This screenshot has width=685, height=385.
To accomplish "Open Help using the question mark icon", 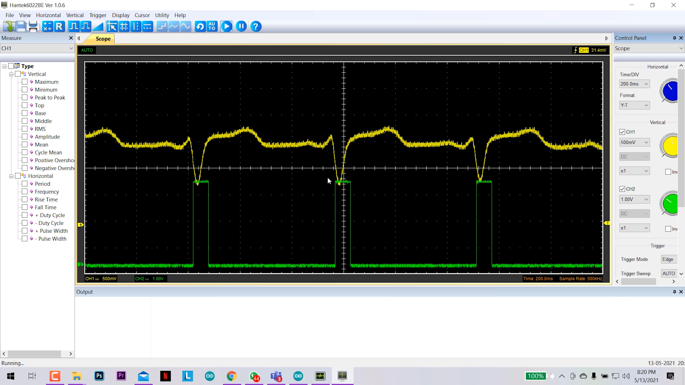I will point(256,26).
